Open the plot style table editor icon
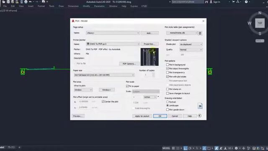The image size is (268, 151). point(200,33)
